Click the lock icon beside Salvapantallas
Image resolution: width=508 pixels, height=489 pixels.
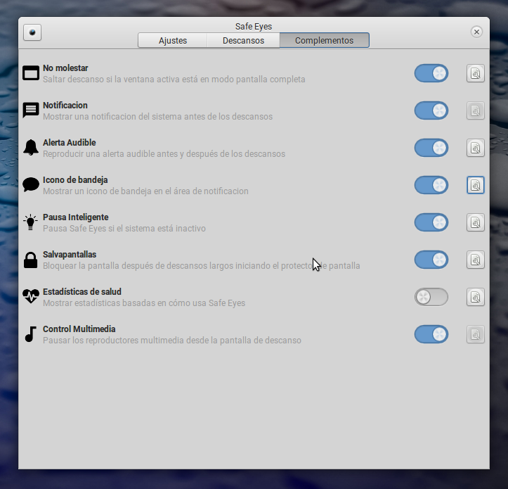pyautogui.click(x=30, y=260)
